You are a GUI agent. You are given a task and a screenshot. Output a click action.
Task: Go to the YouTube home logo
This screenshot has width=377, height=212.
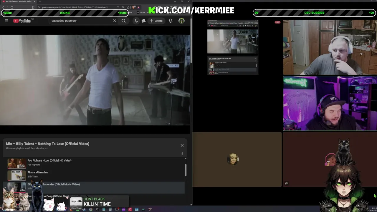tap(22, 21)
